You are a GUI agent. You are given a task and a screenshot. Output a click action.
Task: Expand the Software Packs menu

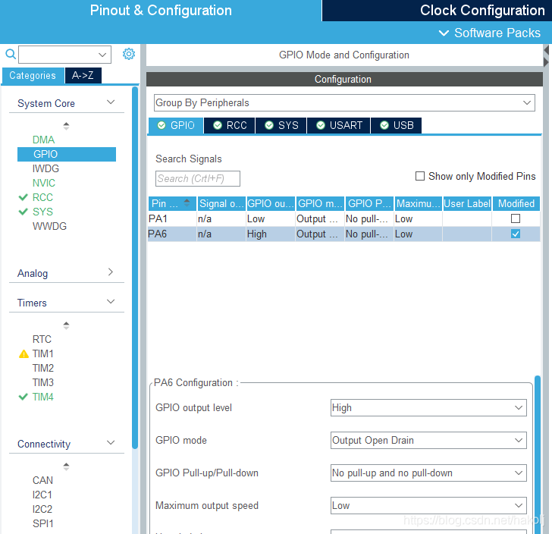point(489,33)
